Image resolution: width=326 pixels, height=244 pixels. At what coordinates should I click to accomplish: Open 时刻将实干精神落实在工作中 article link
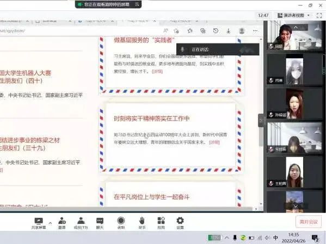tap(151, 118)
